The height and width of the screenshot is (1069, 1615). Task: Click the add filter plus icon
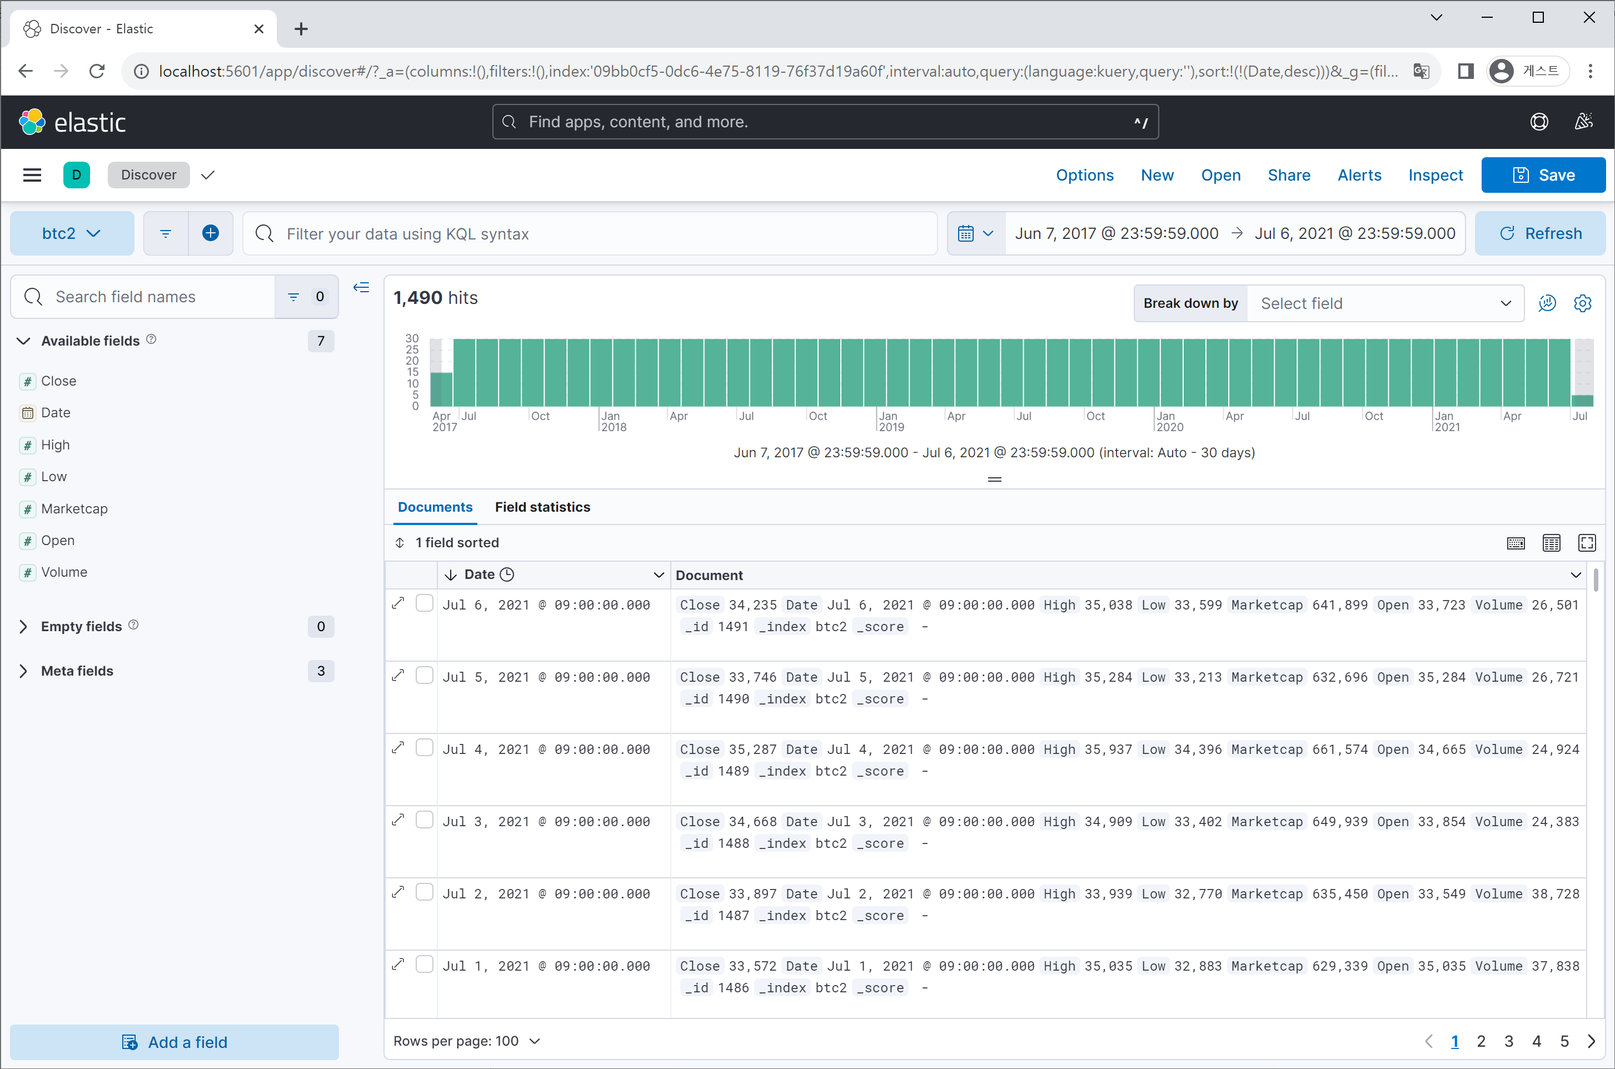pyautogui.click(x=211, y=233)
